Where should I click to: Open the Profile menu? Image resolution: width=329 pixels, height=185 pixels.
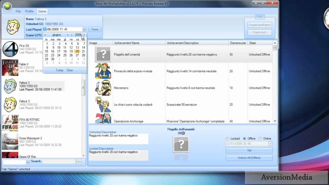(x=29, y=11)
